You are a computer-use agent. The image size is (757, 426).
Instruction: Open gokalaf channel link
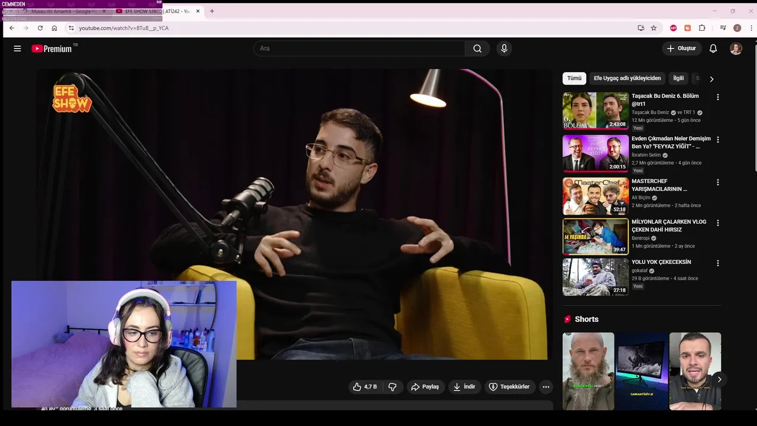tap(639, 271)
